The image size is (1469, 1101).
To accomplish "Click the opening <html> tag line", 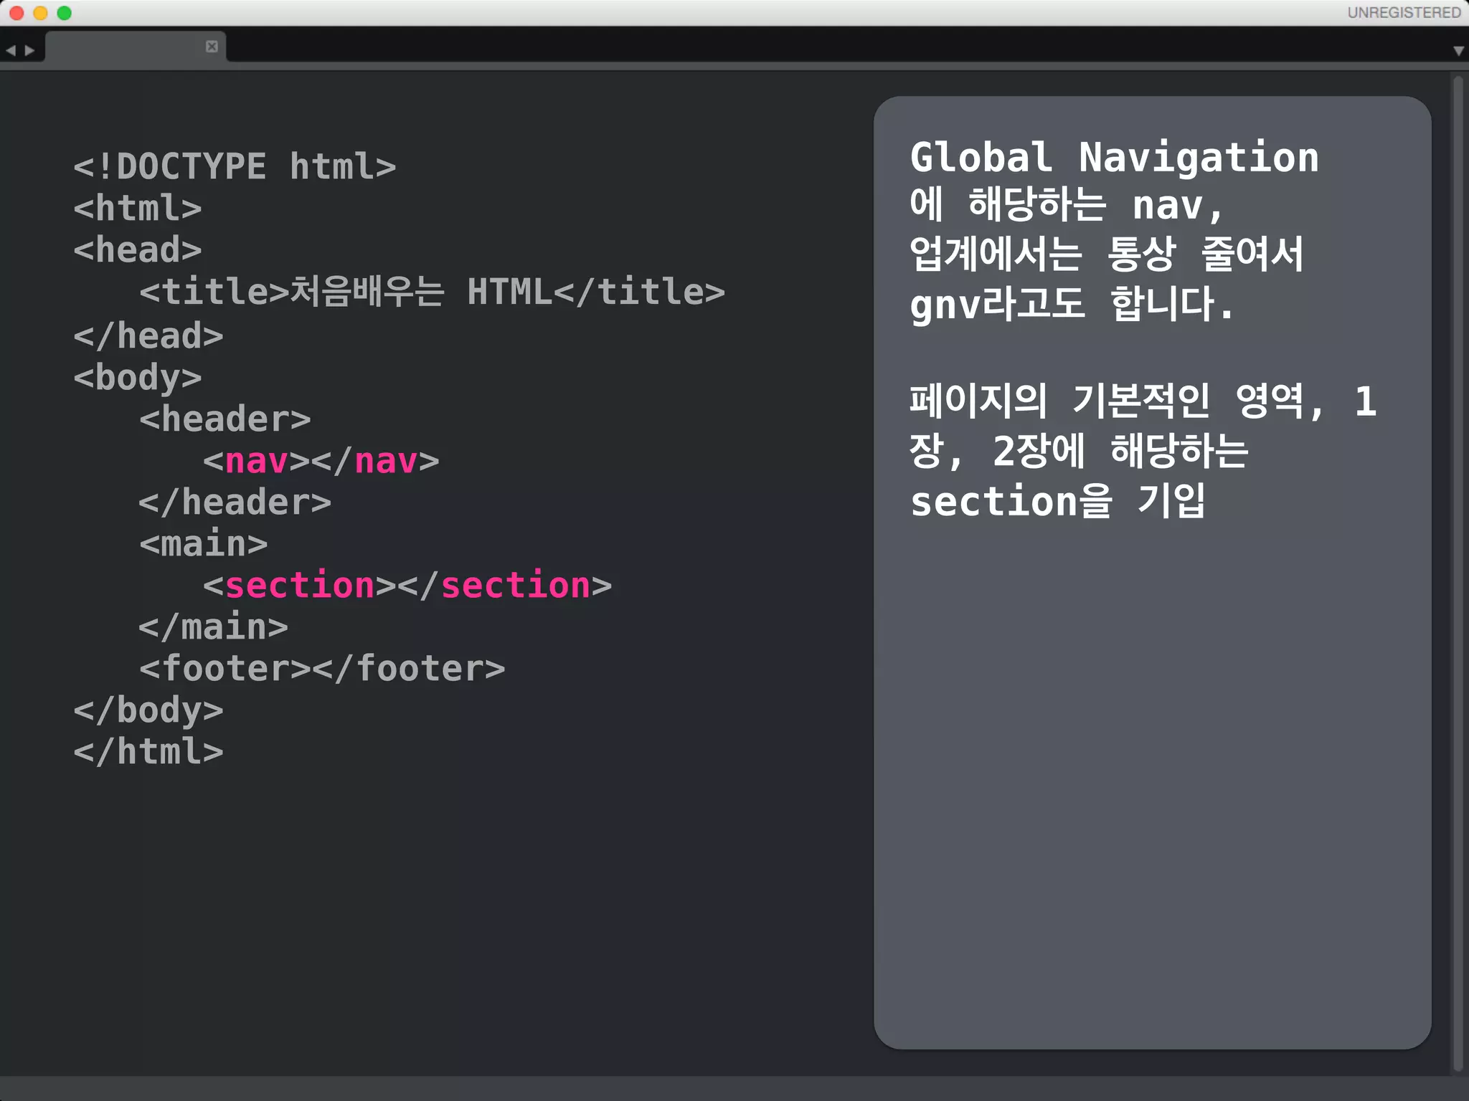I will (x=138, y=209).
